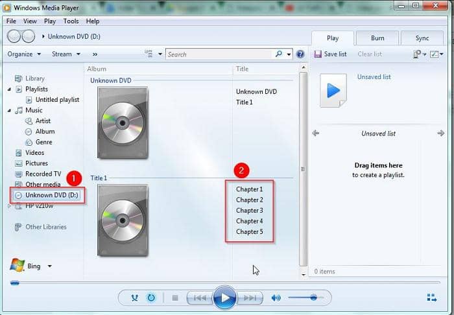The width and height of the screenshot is (454, 315).
Task: Mute the volume speaker icon
Action: tap(276, 298)
